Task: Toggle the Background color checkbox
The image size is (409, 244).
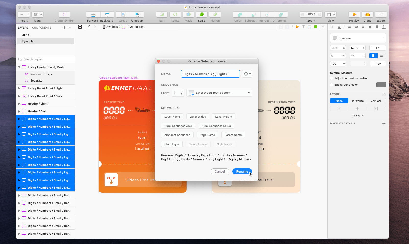Action: (x=332, y=85)
